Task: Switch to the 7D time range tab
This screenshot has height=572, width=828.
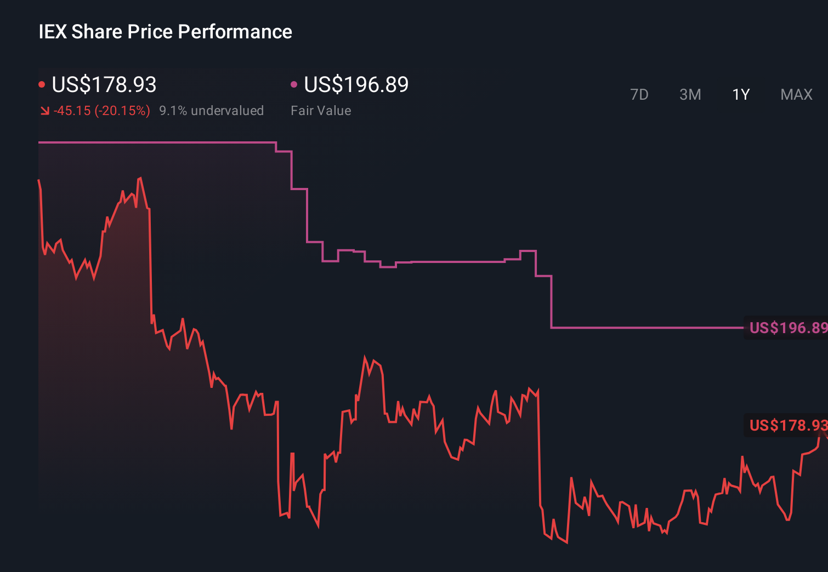Action: [639, 94]
